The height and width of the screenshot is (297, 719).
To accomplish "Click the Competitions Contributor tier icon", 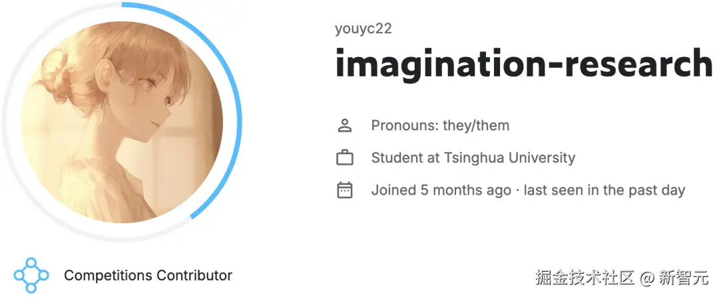I will (31, 275).
